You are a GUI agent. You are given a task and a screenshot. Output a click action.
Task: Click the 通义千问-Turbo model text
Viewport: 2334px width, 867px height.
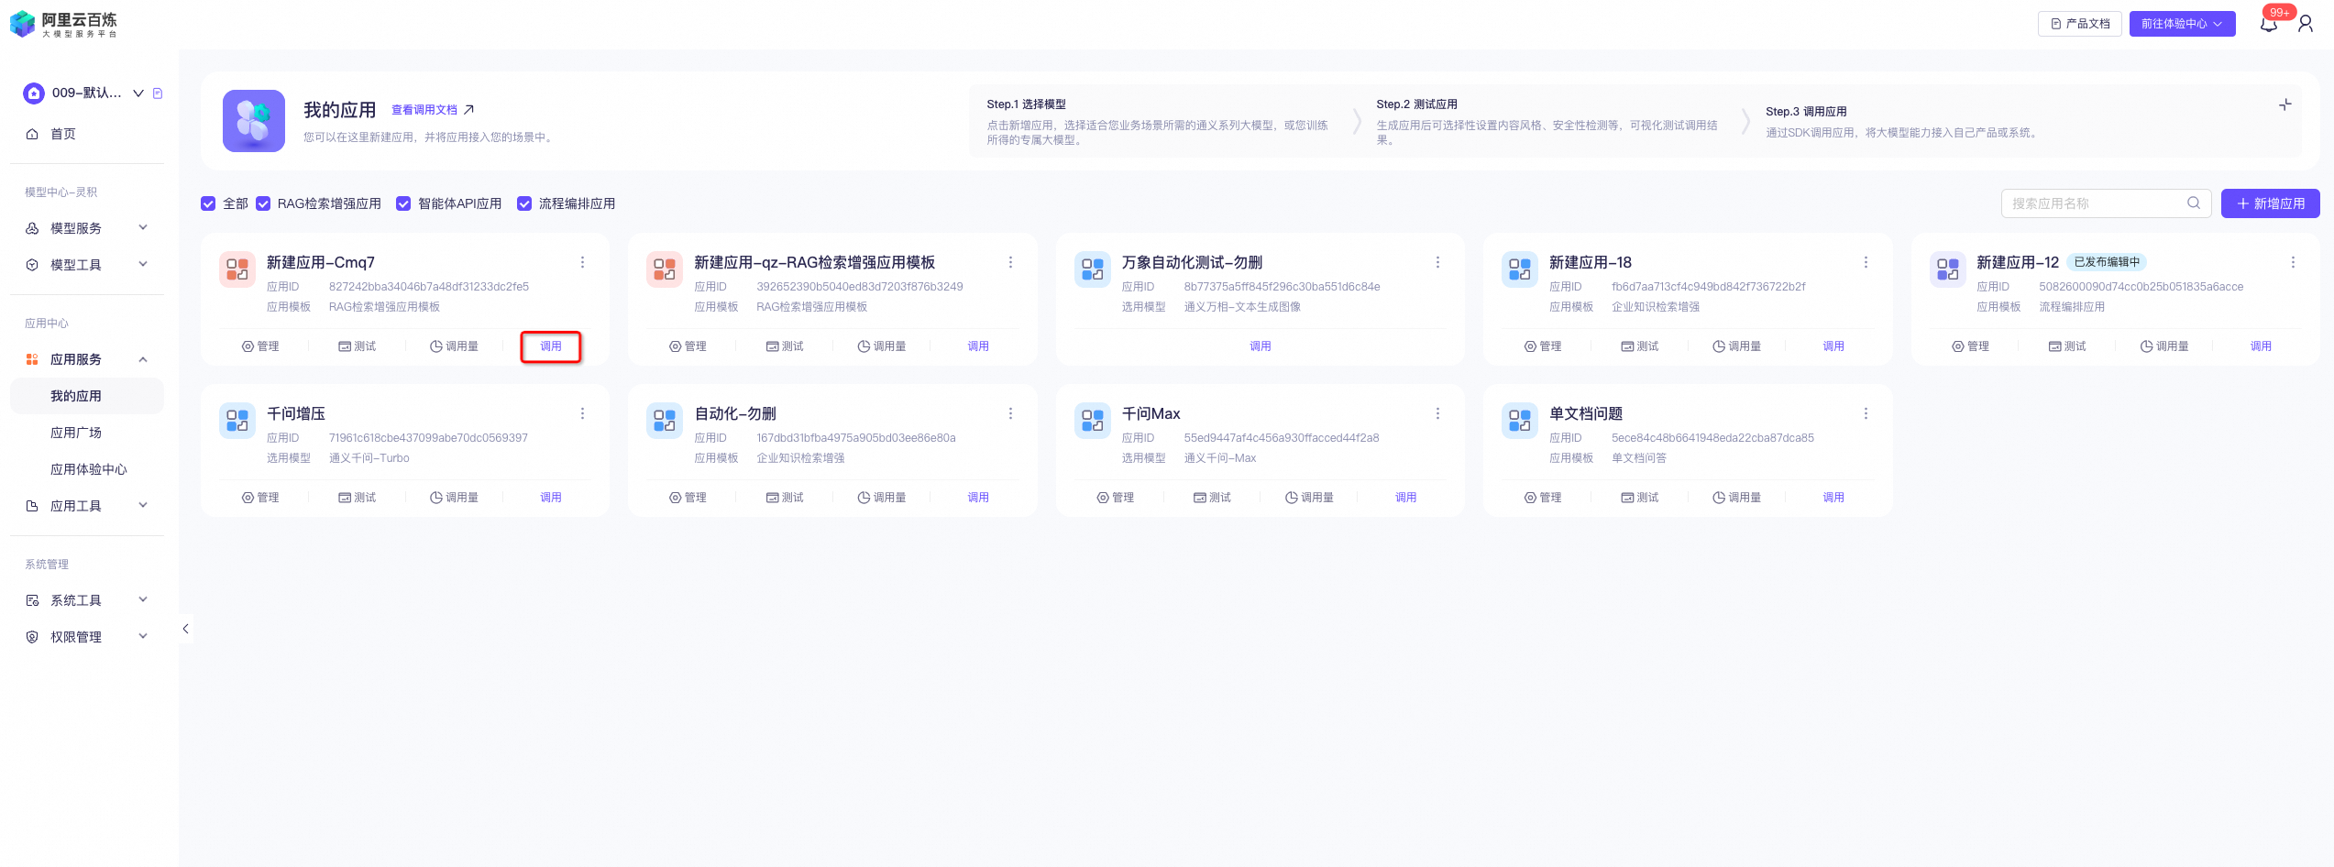coord(369,458)
